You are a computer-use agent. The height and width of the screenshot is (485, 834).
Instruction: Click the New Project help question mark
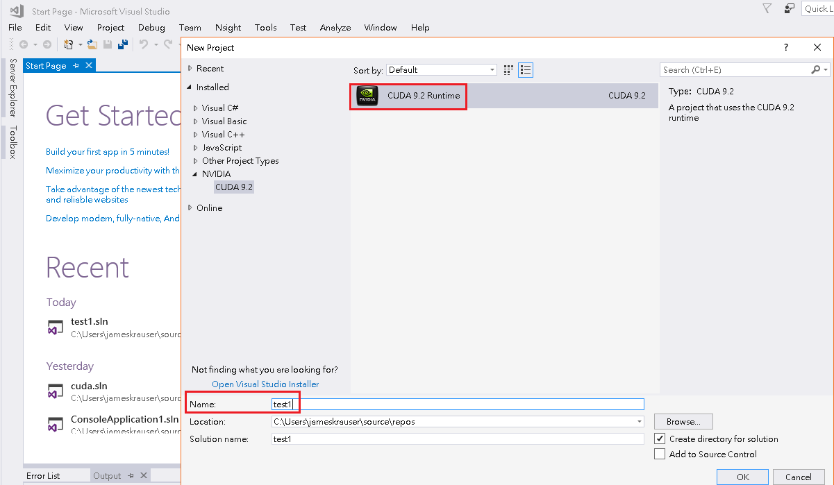click(x=786, y=47)
